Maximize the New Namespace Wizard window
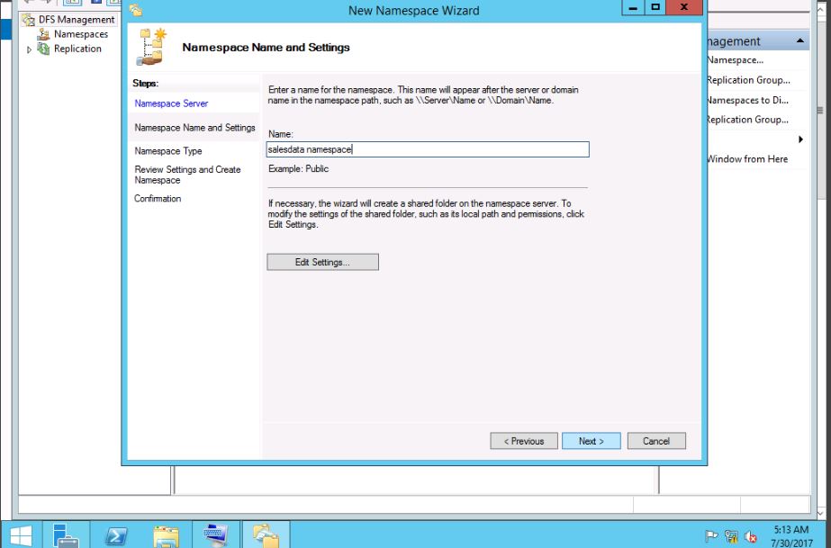This screenshot has width=831, height=548. 655,7
